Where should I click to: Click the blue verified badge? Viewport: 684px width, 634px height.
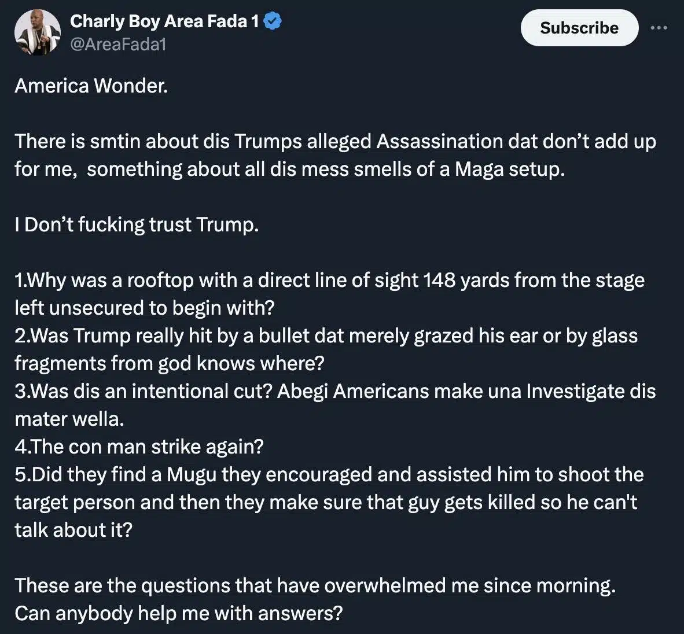tap(273, 21)
